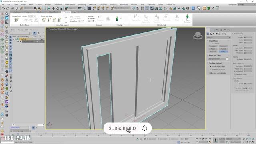256x144 pixels.
Task: Select the Select and Move tool
Action: pos(53,8)
